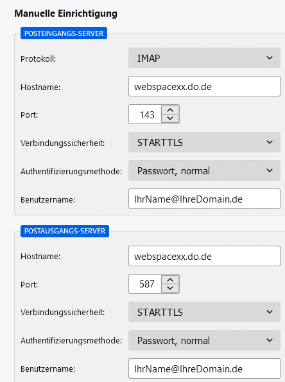Viewport: 285px width, 382px height.
Task: Decrease the incoming Port 143 with down arrow
Action: [170, 118]
